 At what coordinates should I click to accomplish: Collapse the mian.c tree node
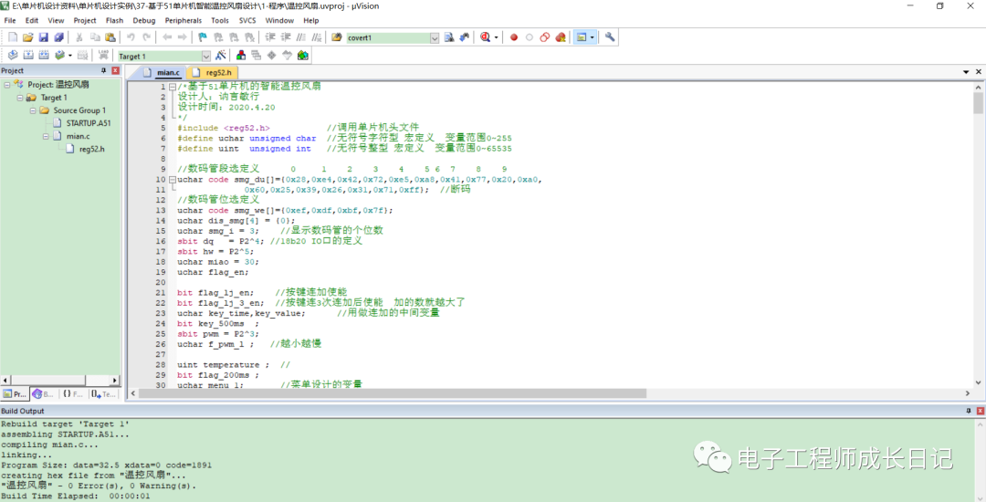click(46, 136)
